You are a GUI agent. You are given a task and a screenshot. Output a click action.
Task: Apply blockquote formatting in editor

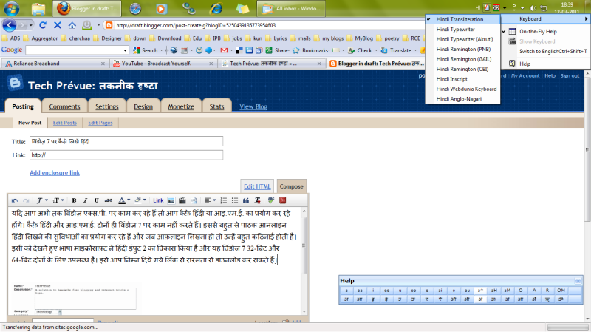tap(246, 200)
